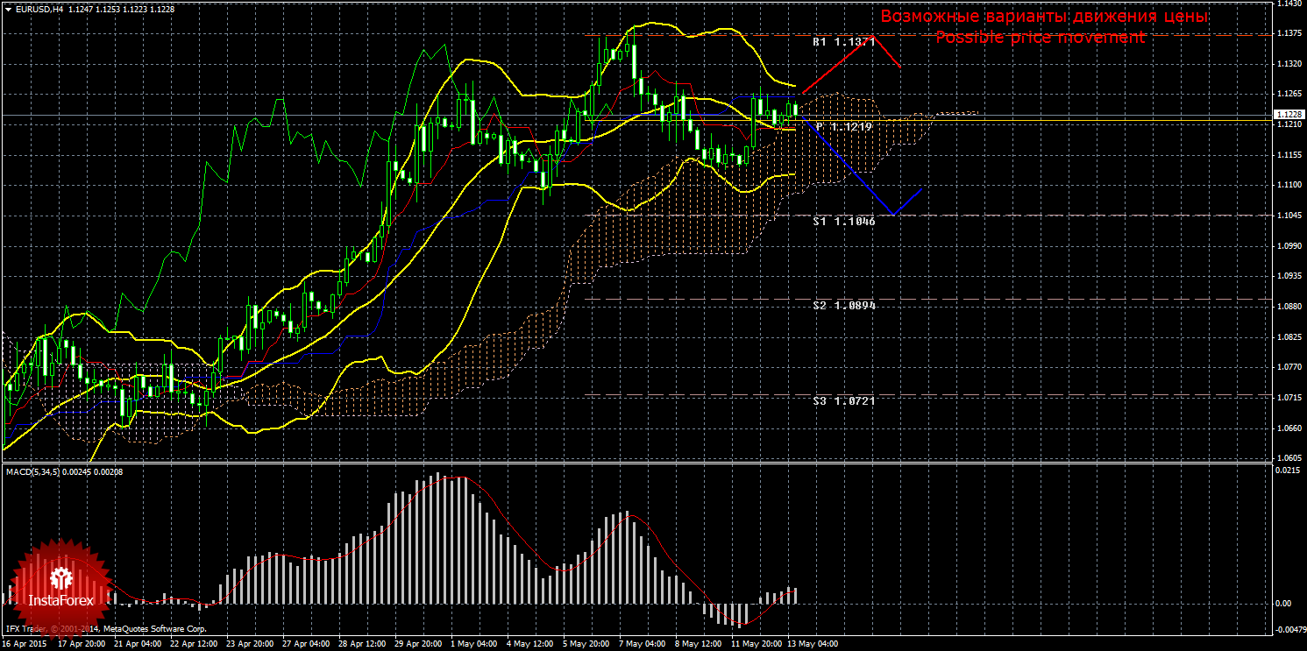Screen dimensions: 1307x651
Task: Click 1.0770 on the price scale
Action: coord(1288,368)
